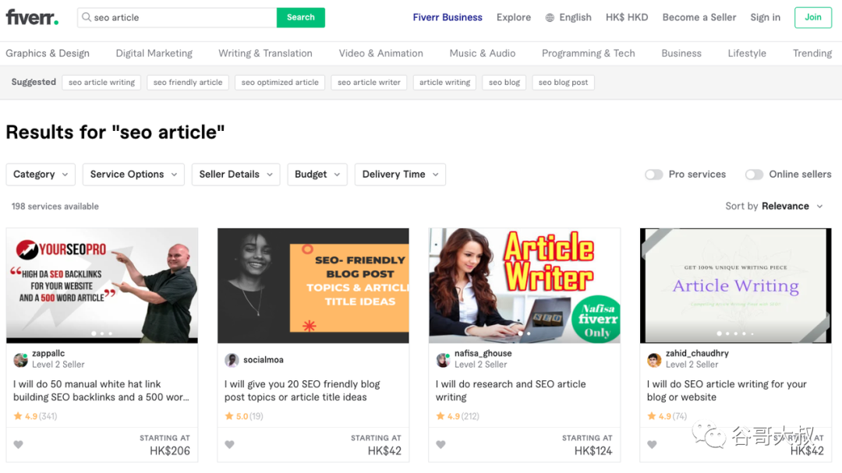Favorite the socialmoa gig with heart icon

tap(230, 444)
